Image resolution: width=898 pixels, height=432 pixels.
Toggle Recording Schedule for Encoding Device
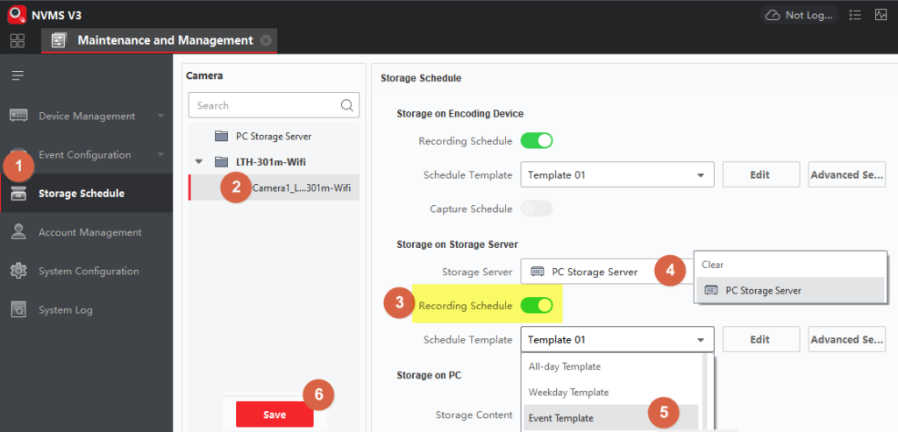[536, 141]
